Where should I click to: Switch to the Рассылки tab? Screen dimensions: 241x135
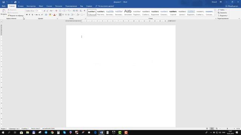coord(59,6)
